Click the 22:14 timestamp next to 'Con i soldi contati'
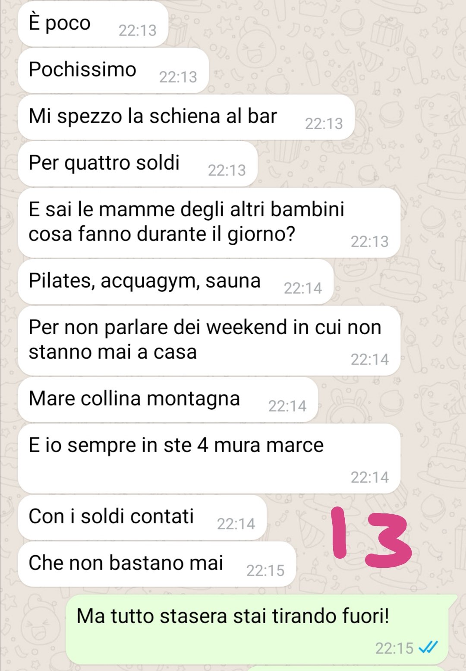466x671 pixels. pyautogui.click(x=236, y=524)
